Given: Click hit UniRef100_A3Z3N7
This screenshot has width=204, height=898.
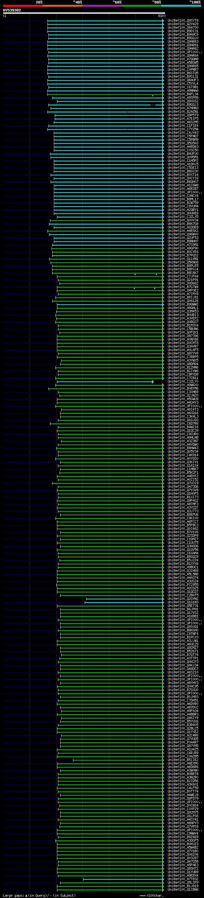Looking at the screenshot, I should point(183,441).
